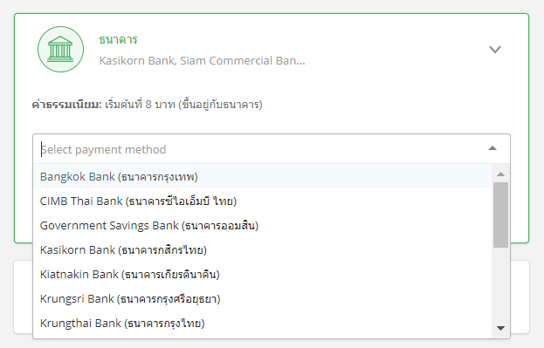
Task: Select Kasikorn Bank from the dropdown
Action: coord(263,250)
